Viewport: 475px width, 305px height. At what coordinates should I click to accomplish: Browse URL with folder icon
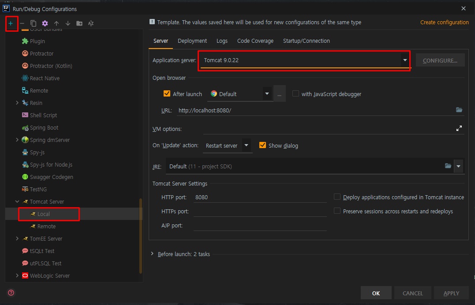tap(459, 110)
